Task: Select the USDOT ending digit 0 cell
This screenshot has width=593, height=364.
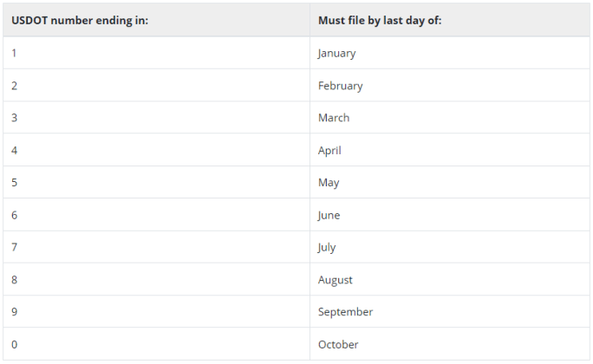Action: click(x=15, y=344)
